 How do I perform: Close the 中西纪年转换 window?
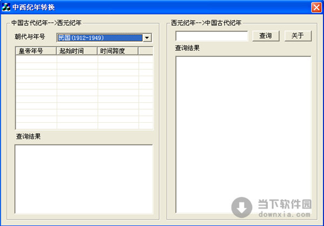click(316, 8)
